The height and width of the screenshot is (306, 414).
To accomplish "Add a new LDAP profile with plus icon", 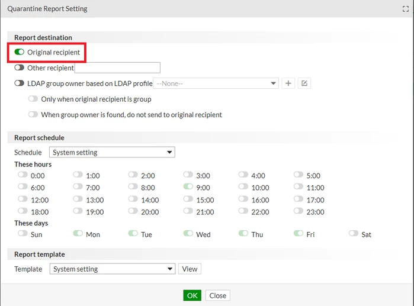I will point(288,83).
